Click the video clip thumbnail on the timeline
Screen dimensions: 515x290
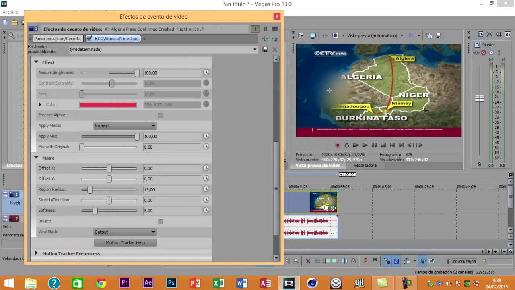point(323,202)
